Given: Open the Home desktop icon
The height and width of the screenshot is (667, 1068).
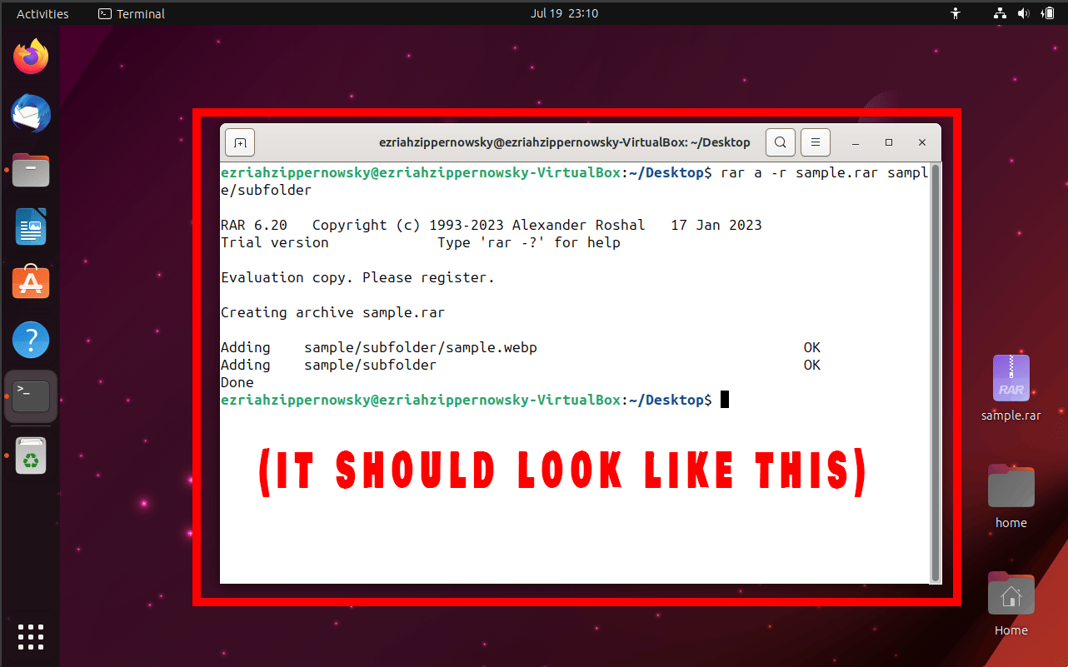Looking at the screenshot, I should pyautogui.click(x=1011, y=594).
